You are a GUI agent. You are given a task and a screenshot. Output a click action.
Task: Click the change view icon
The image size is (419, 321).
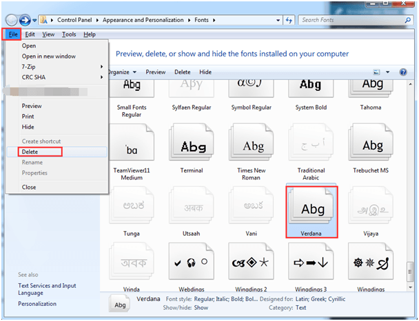(x=376, y=72)
